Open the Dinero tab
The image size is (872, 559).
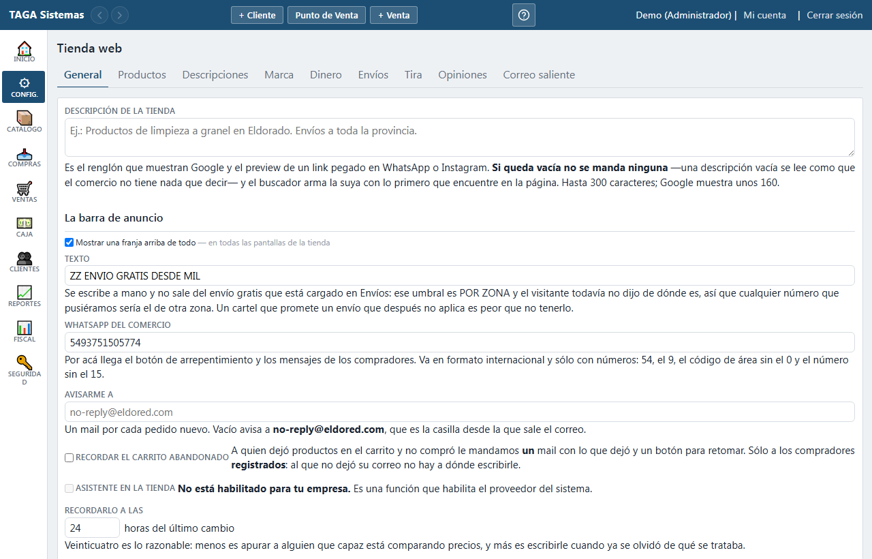(326, 75)
